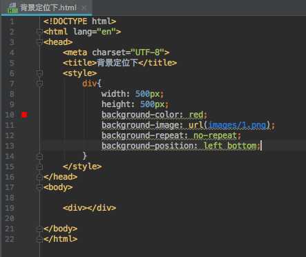
Task: Click the closing html fold marker on line 22
Action: (39, 239)
